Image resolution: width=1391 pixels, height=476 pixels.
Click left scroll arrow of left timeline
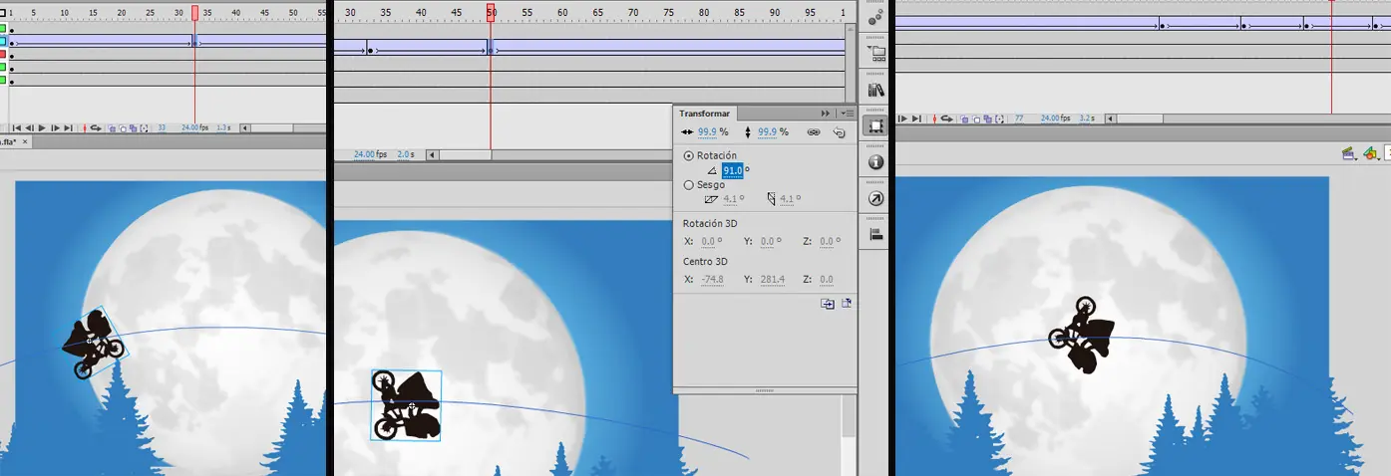tap(245, 128)
